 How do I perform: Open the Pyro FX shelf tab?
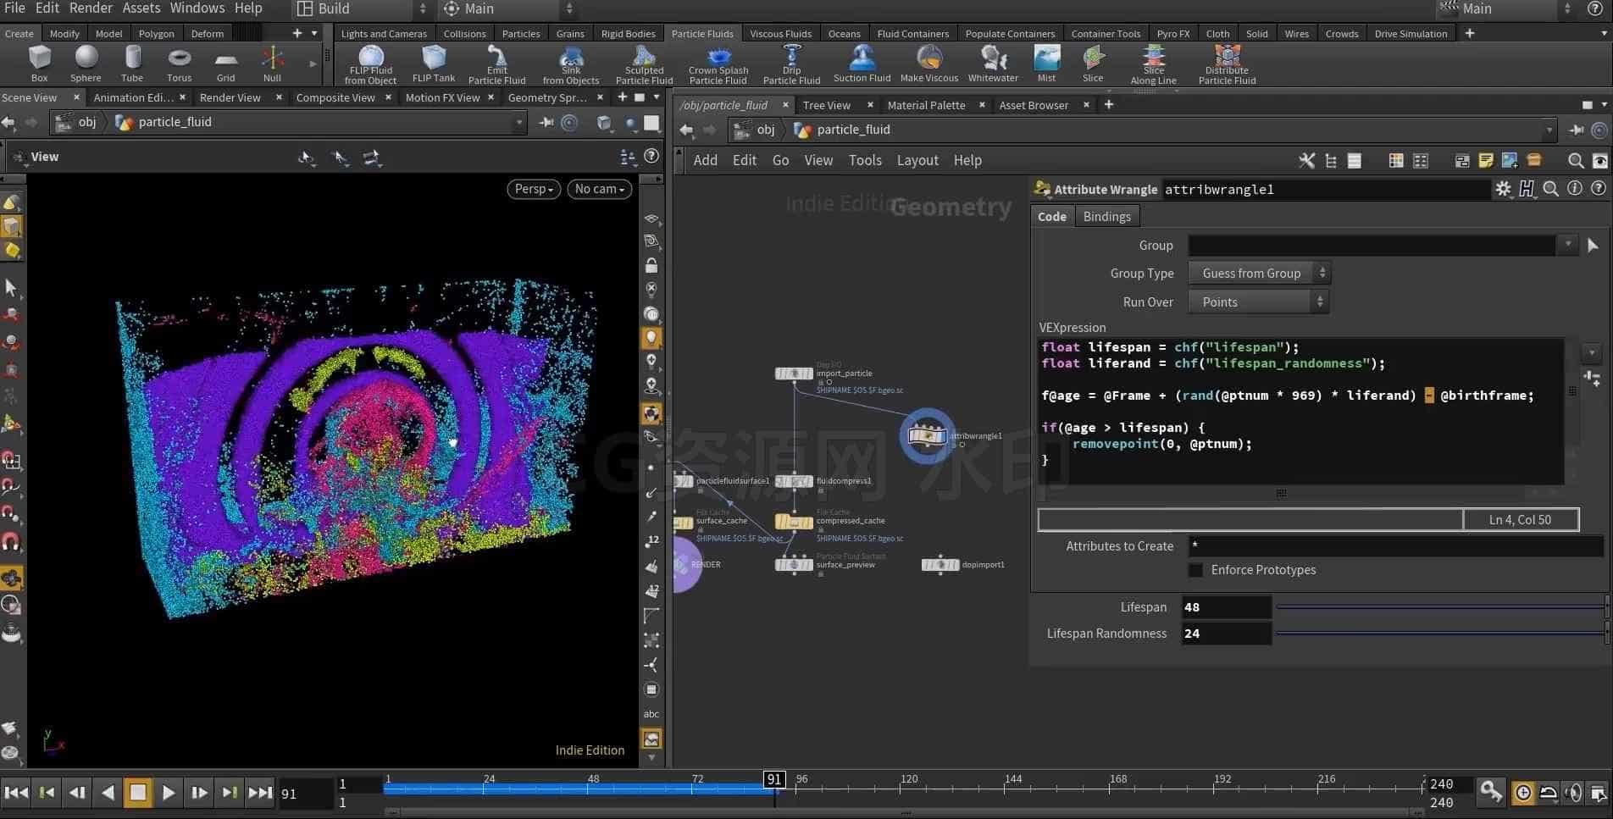pyautogui.click(x=1173, y=34)
